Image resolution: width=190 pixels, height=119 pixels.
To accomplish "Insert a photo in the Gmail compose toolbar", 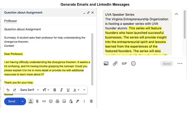I will click(64, 101).
